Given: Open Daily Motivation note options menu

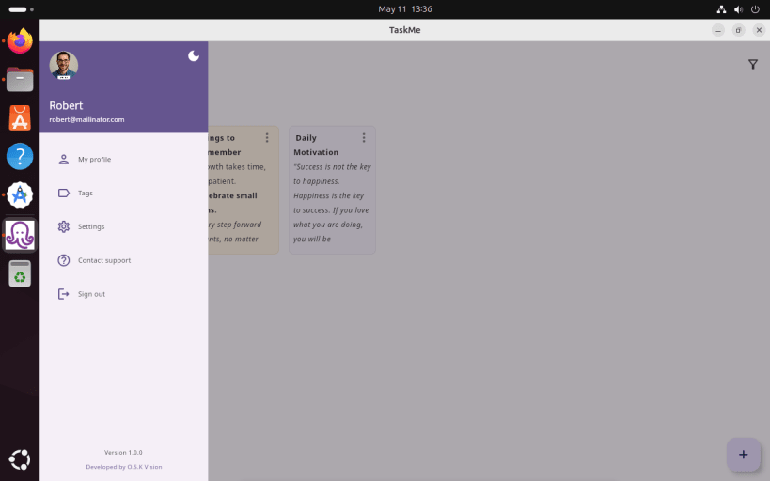Looking at the screenshot, I should click(364, 138).
